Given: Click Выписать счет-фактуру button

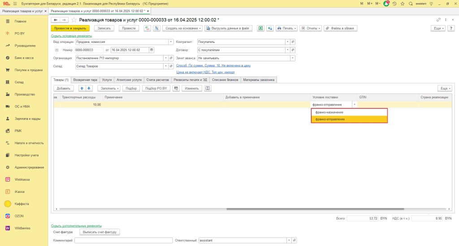Looking at the screenshot, I should click(100, 232).
